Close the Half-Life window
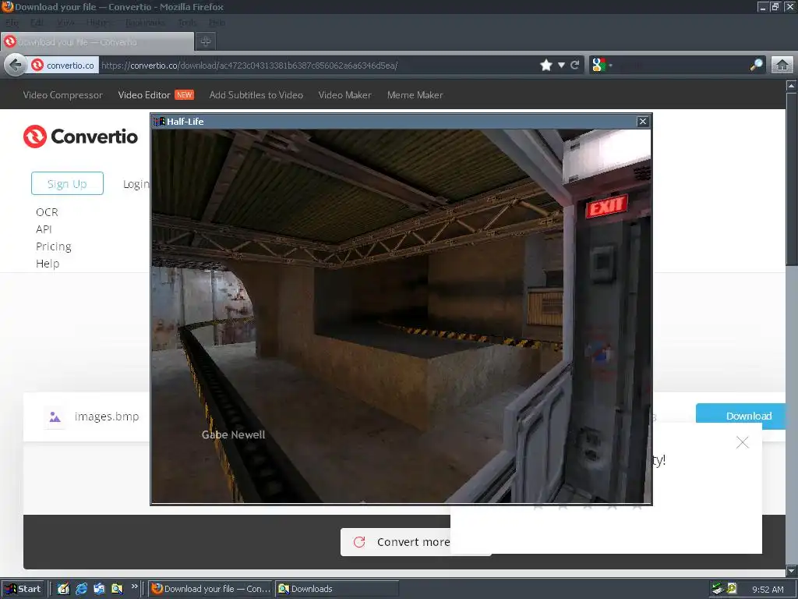Screen dimensions: 798x599 pos(643,121)
